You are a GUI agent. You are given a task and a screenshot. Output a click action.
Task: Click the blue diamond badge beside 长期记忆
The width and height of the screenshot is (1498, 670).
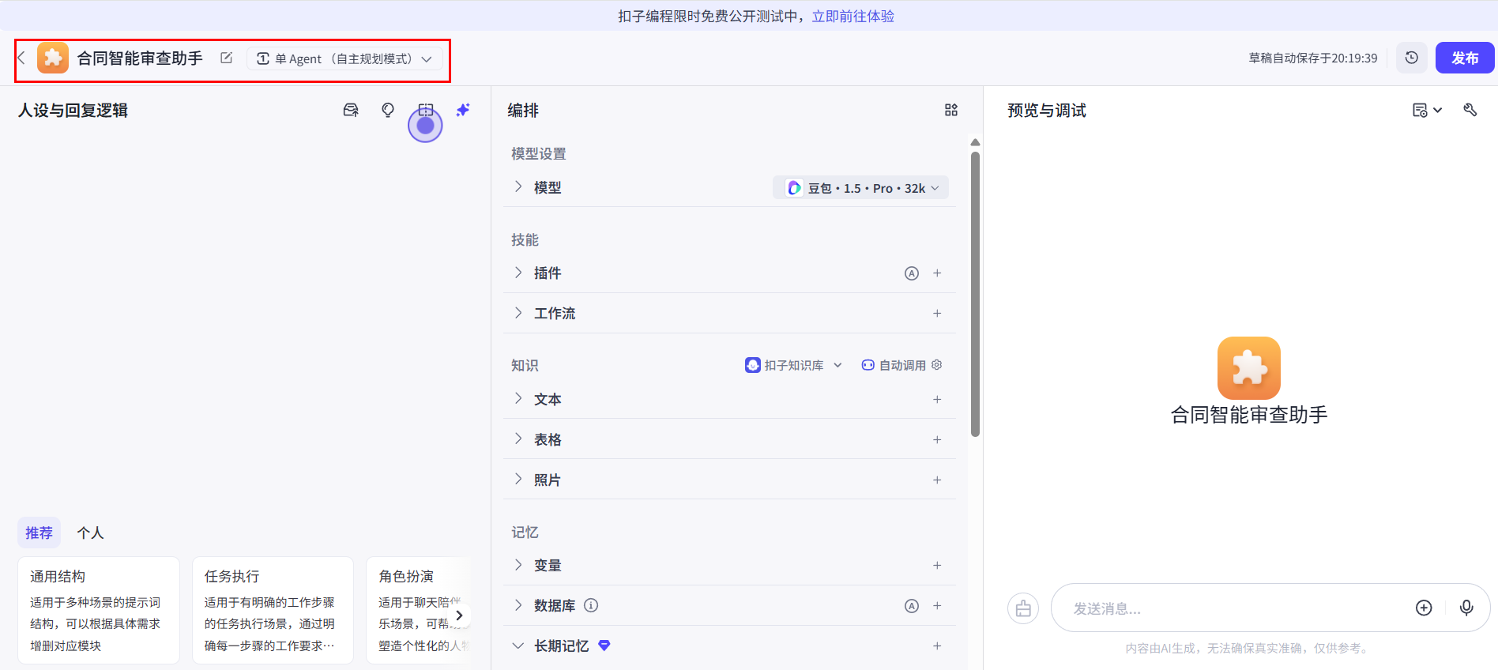(x=604, y=646)
